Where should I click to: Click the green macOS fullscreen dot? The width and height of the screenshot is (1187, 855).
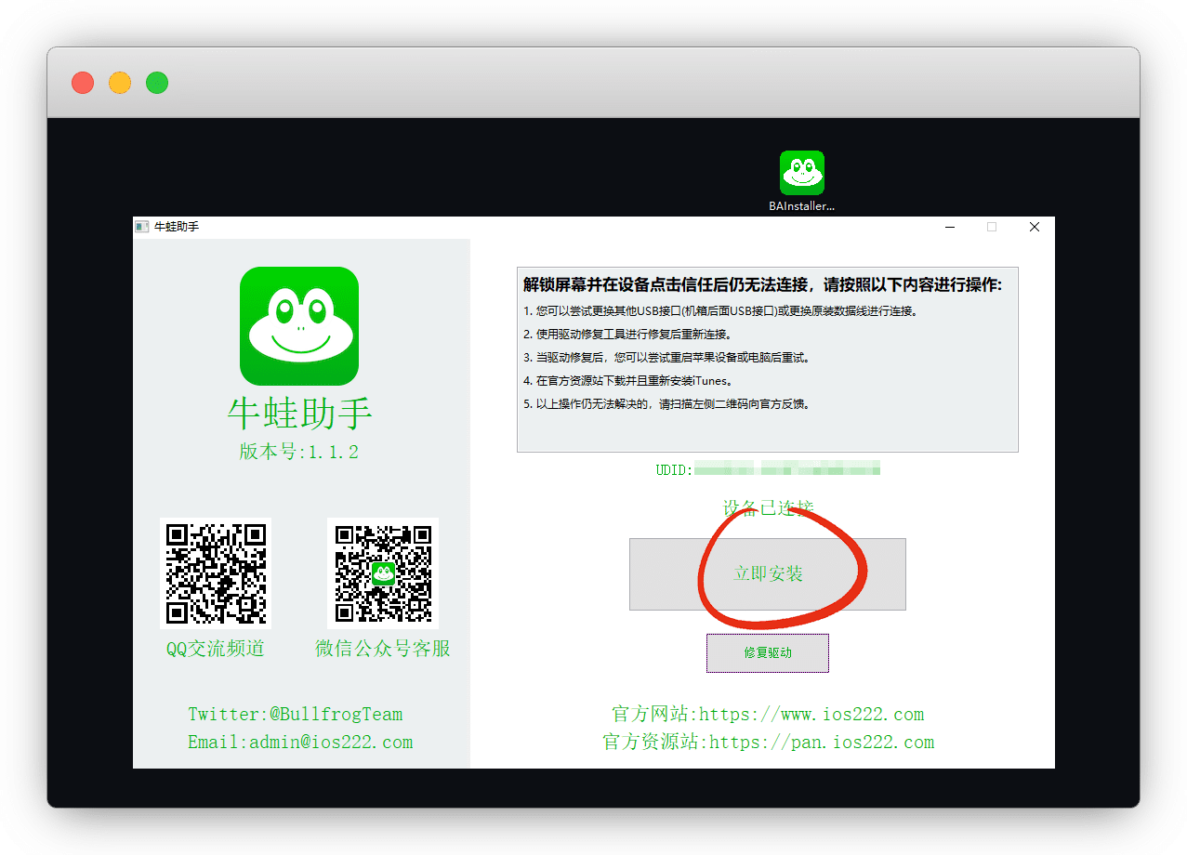[157, 83]
